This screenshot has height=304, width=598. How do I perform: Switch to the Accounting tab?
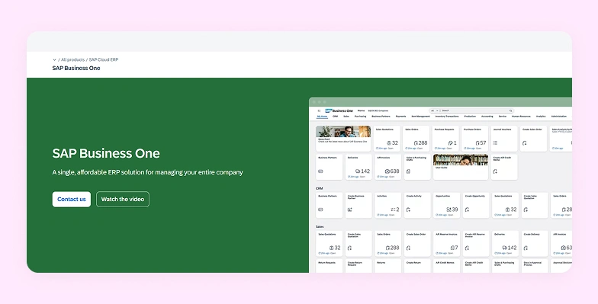[x=487, y=117]
